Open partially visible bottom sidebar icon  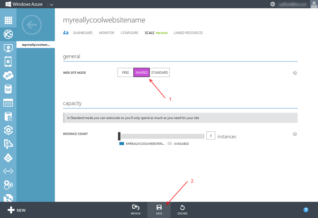[8, 198]
